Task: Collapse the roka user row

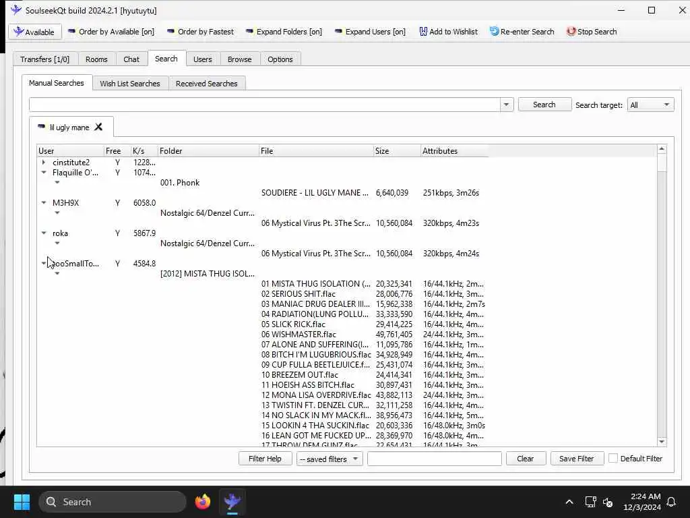Action: [x=44, y=233]
